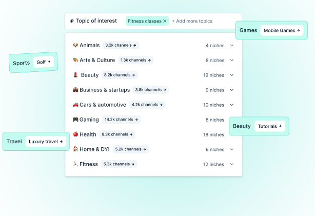The height and width of the screenshot is (216, 315).
Task: Click the briefcase icon for Business & startups
Action: click(75, 90)
